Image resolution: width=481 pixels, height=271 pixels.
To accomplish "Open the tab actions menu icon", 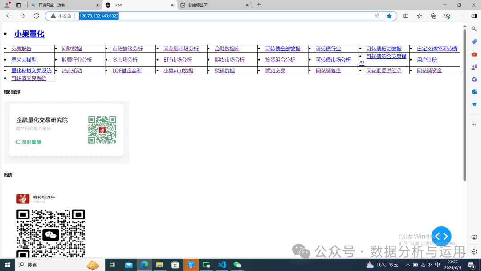I will [19, 5].
